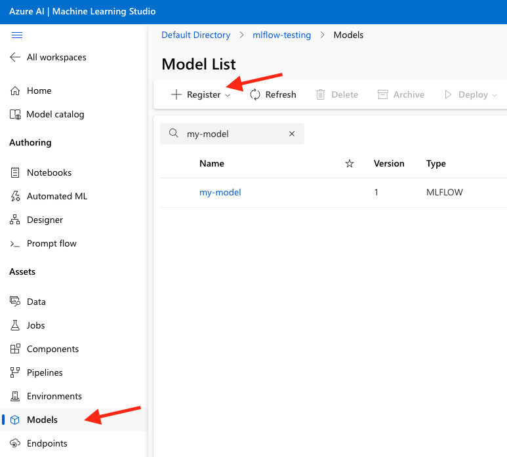
Task: Sort by the Version column header
Action: 389,163
